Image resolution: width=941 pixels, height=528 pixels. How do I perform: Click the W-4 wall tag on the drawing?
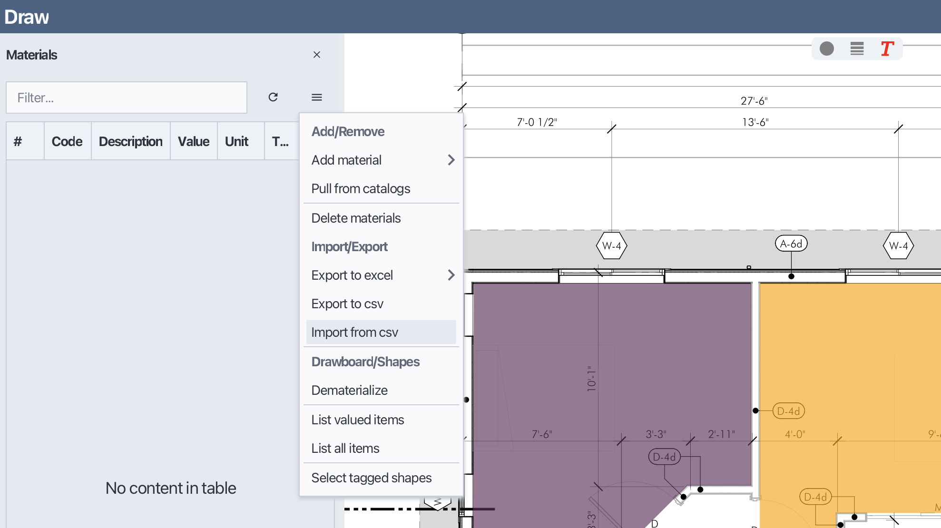tap(612, 246)
